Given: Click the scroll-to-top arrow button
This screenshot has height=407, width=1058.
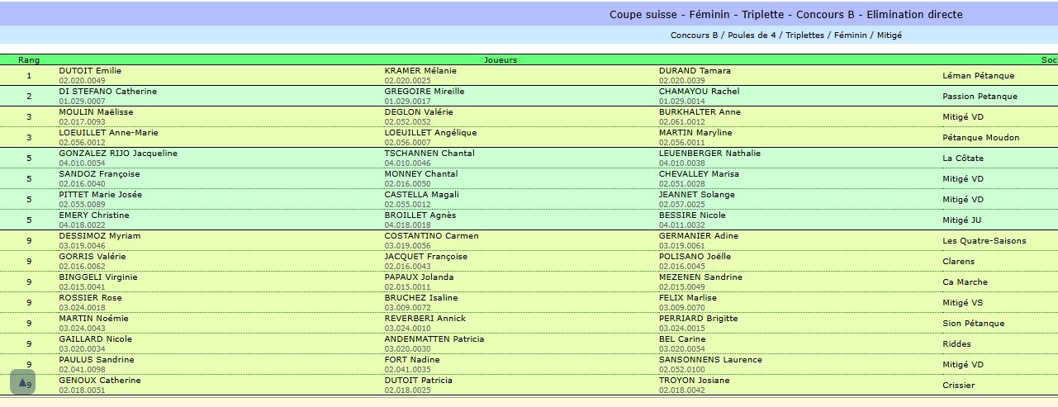Looking at the screenshot, I should [22, 382].
